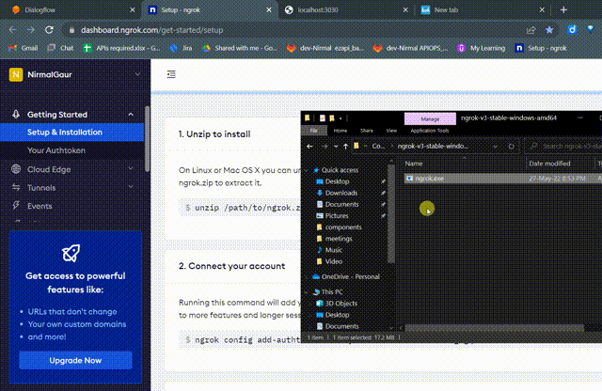
Task: Open Pictures in Explorer navigation pane
Action: [x=337, y=215]
